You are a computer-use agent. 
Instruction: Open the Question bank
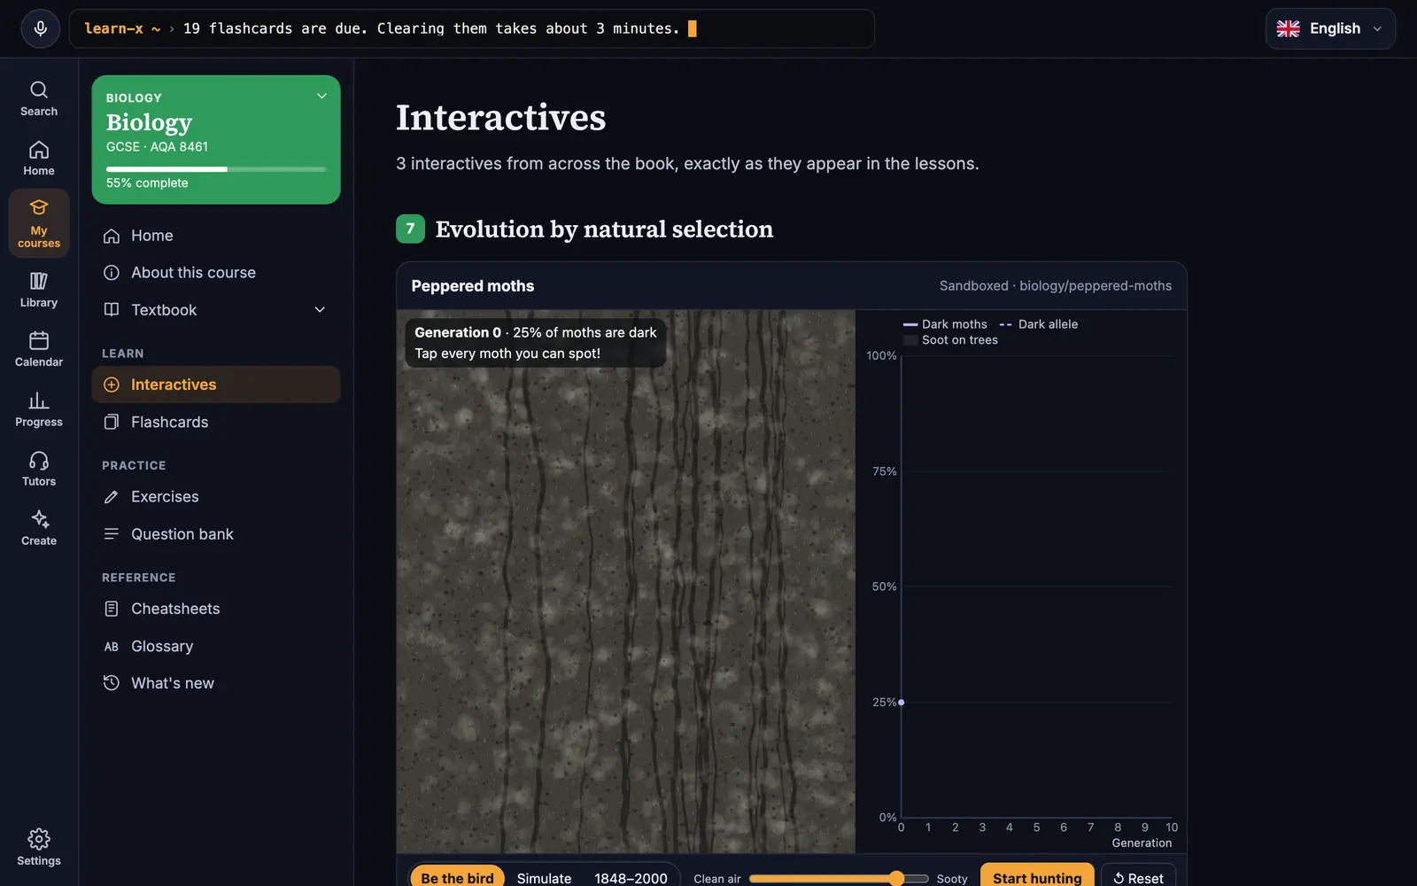pyautogui.click(x=216, y=534)
